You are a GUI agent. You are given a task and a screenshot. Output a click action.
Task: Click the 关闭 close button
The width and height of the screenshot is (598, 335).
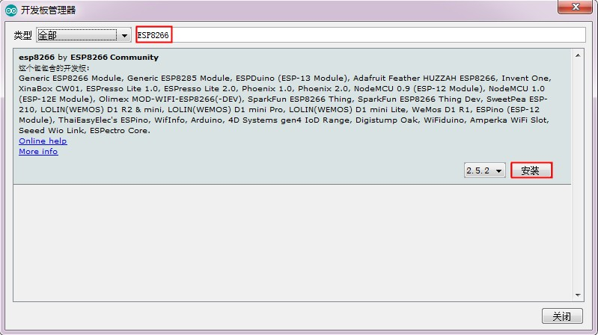pyautogui.click(x=562, y=316)
